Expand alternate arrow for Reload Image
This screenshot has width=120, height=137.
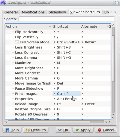point(82,104)
